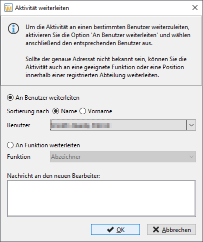The height and width of the screenshot is (242, 203).
Task: Click the X icon beside Abbrechen
Action: pyautogui.click(x=156, y=229)
